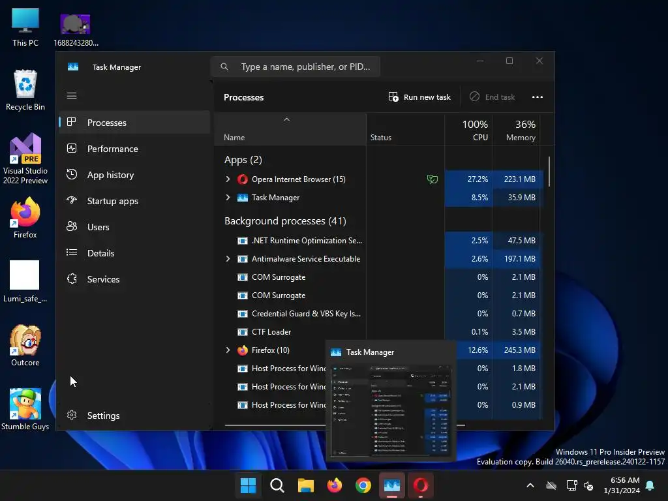Expand the Task Manager process group

coord(228,198)
